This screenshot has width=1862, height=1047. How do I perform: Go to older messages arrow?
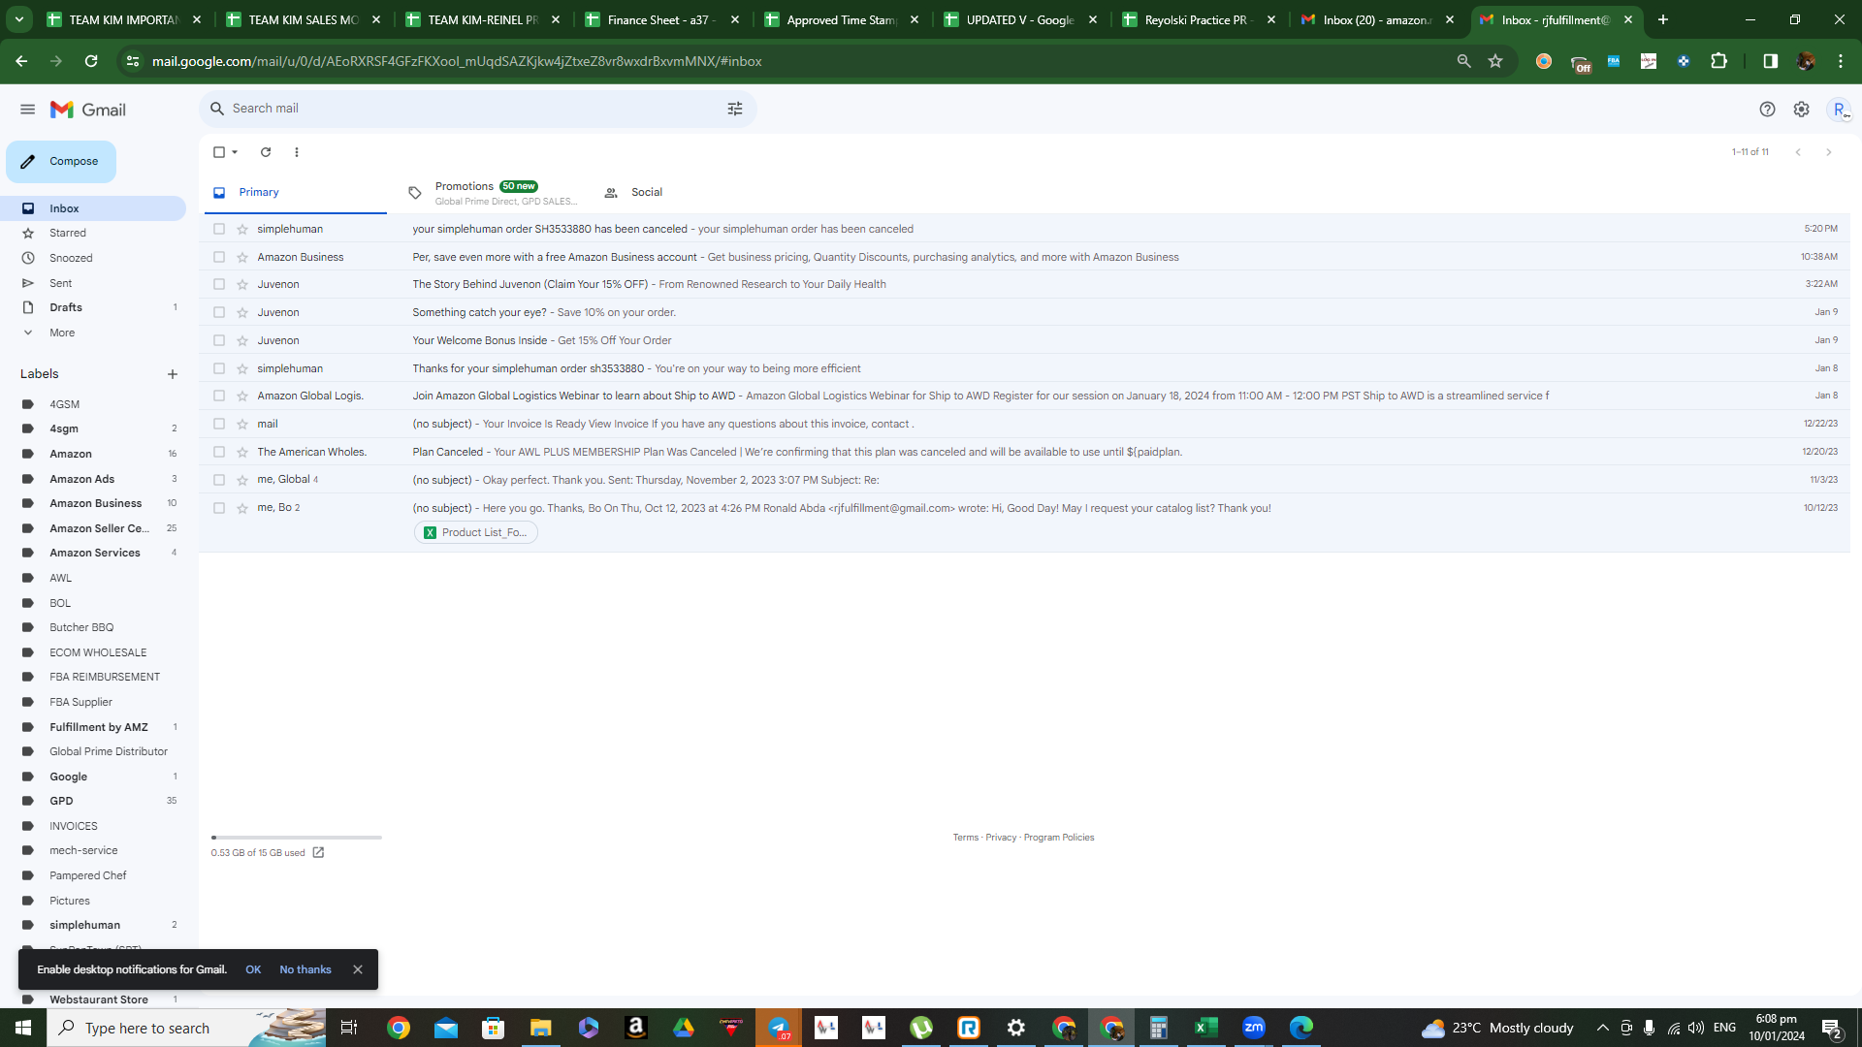tap(1829, 152)
